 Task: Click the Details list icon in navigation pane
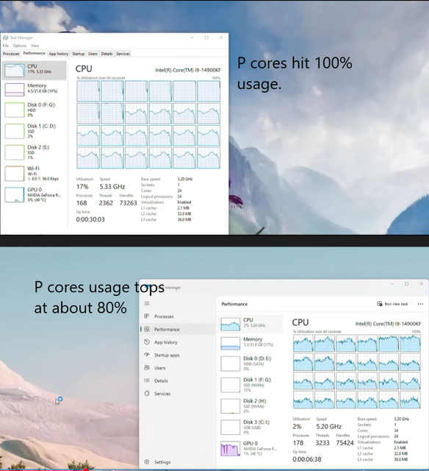tap(147, 380)
